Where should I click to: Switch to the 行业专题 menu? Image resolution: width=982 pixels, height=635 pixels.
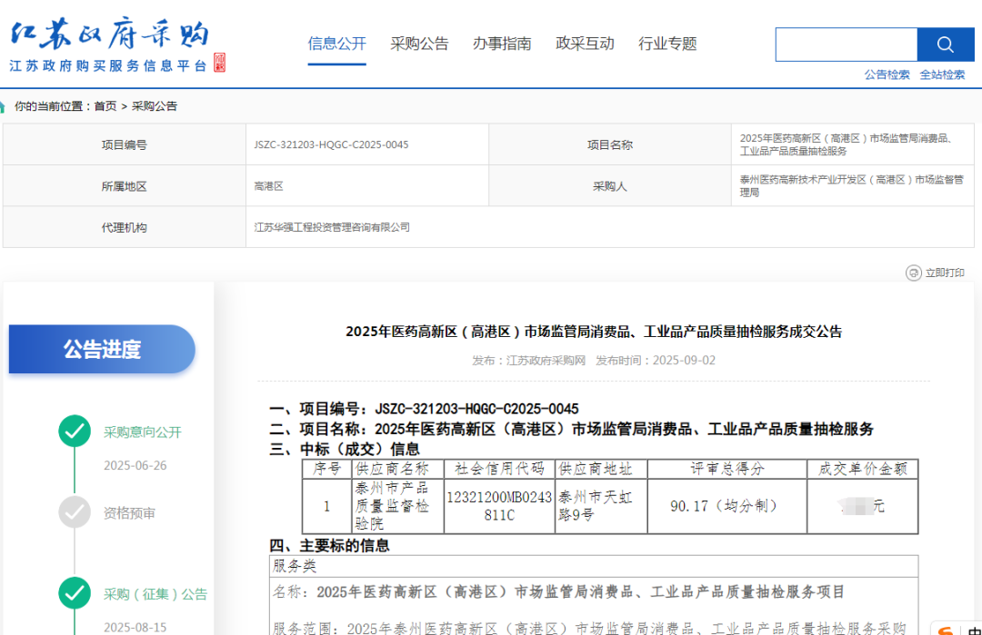(x=667, y=44)
